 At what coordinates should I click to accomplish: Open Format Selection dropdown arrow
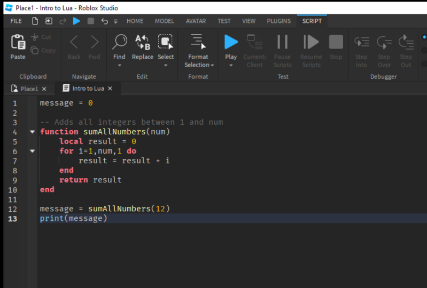pyautogui.click(x=212, y=65)
